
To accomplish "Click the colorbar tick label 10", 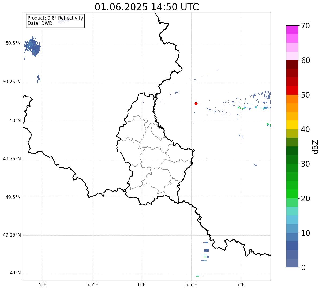I will pyautogui.click(x=305, y=233).
